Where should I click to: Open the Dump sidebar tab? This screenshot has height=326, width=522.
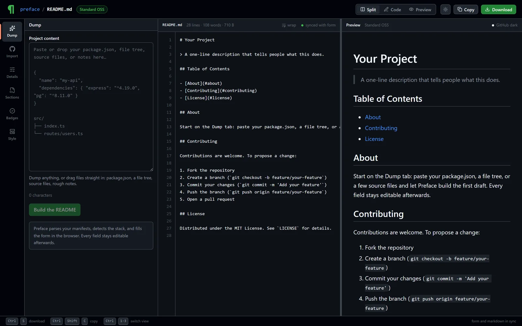[x=12, y=31]
